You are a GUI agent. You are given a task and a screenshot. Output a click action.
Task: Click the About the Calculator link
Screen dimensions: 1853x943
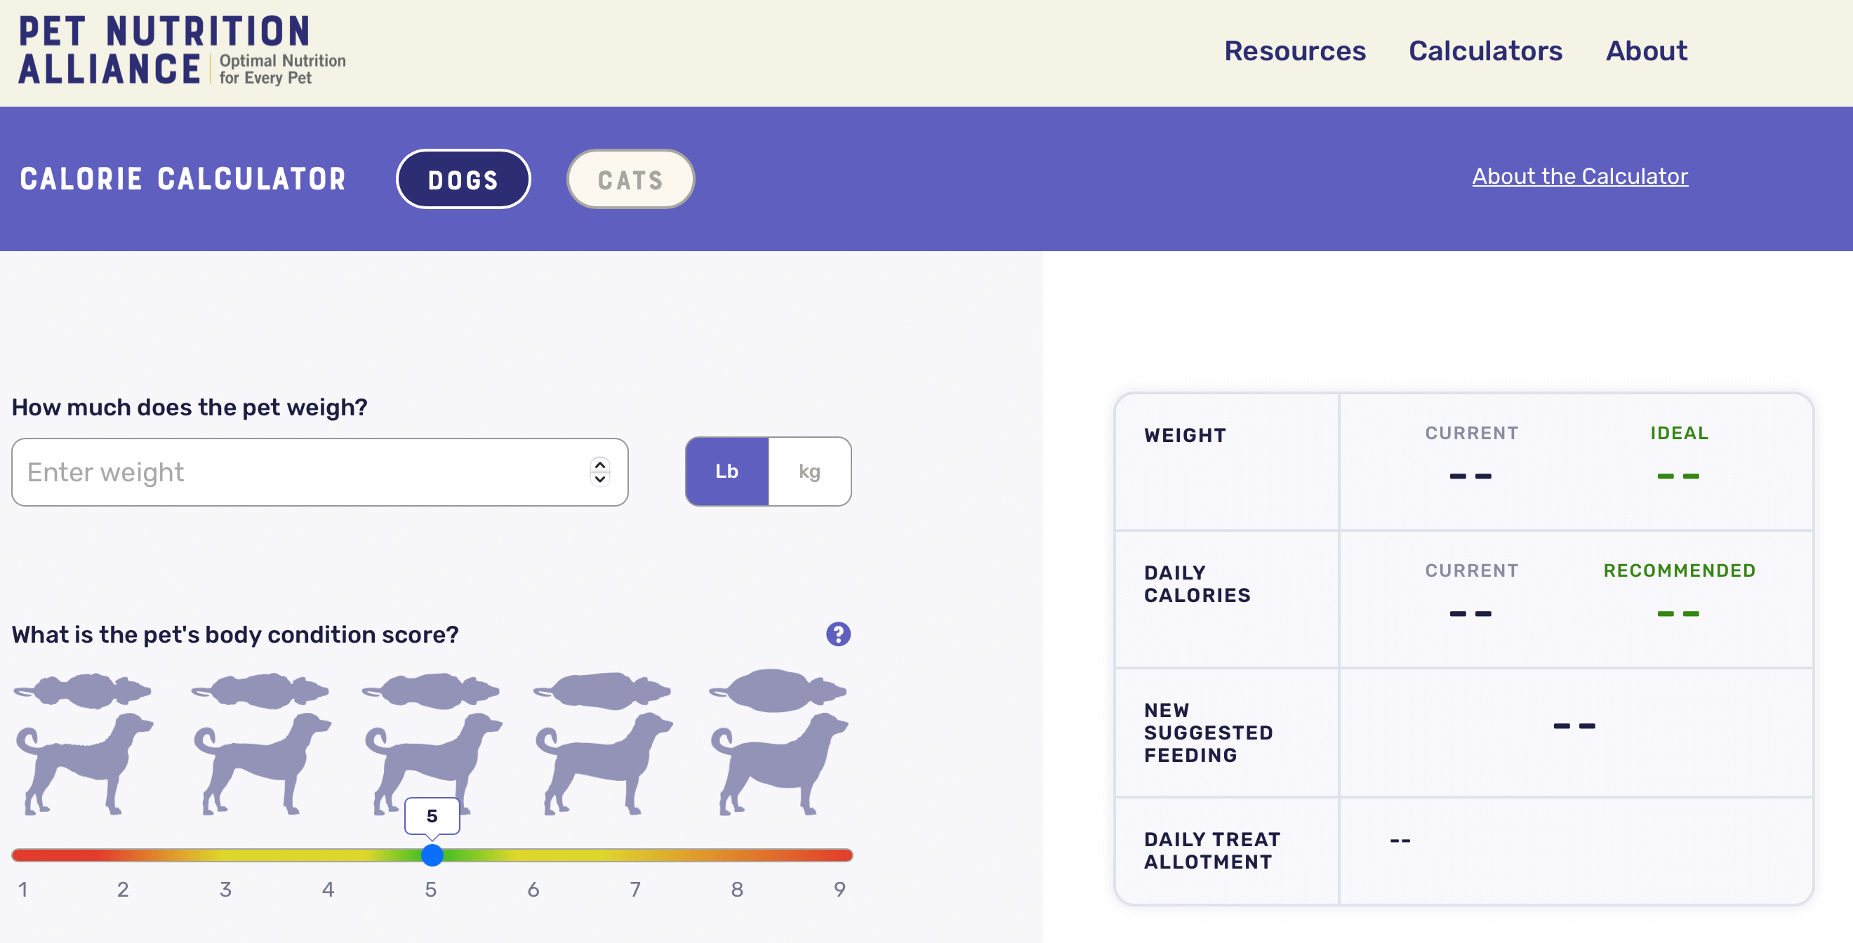point(1580,175)
